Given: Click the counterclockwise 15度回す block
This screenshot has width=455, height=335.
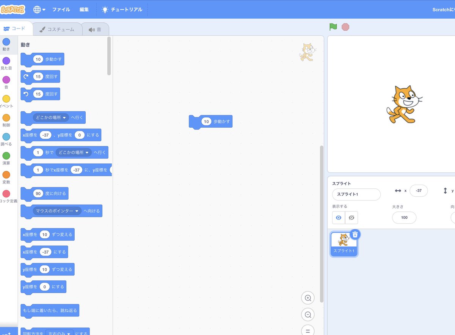Looking at the screenshot, I should 40,94.
